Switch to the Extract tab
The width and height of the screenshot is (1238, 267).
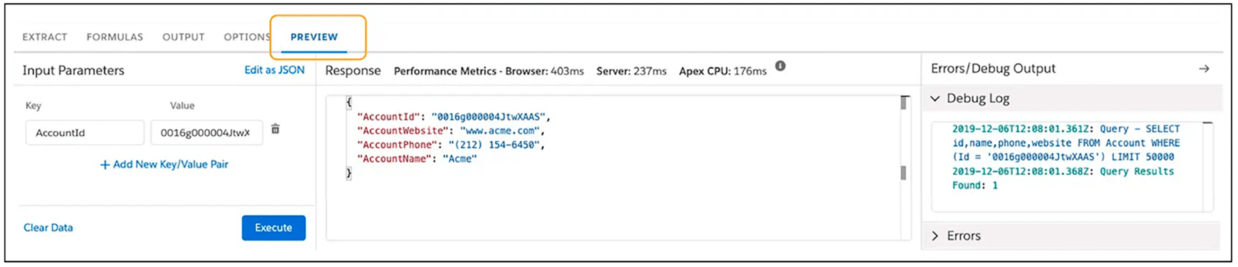click(45, 37)
